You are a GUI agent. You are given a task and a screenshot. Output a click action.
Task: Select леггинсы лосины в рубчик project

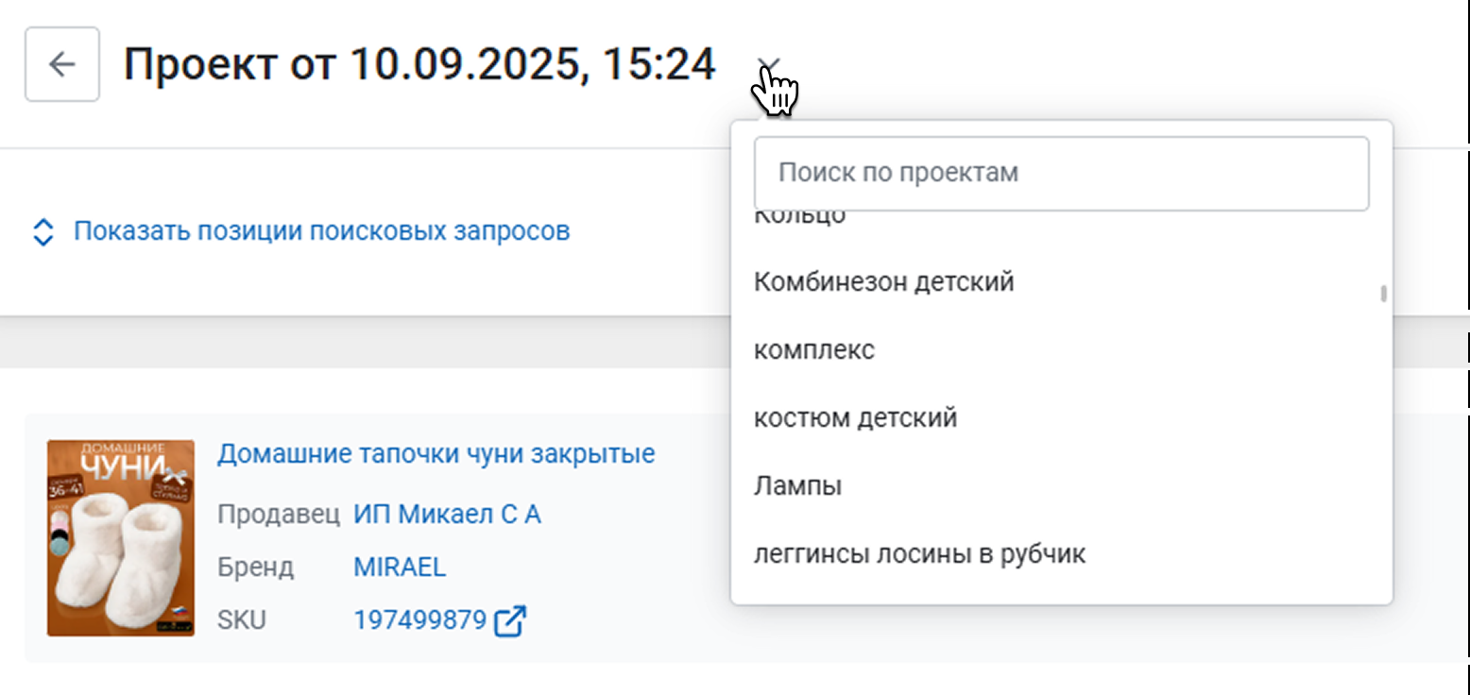pos(919,553)
